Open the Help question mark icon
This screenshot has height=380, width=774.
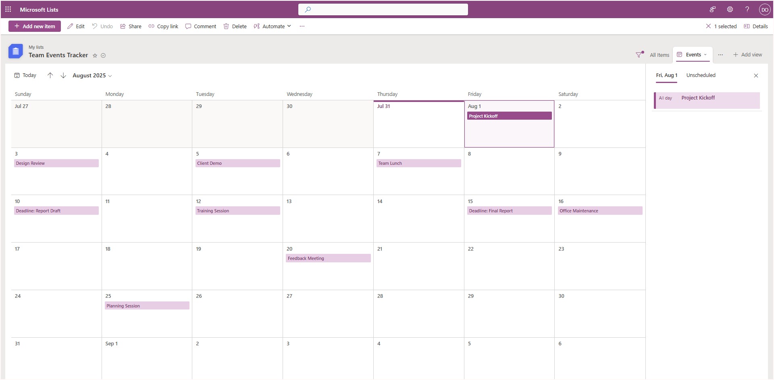pos(747,9)
